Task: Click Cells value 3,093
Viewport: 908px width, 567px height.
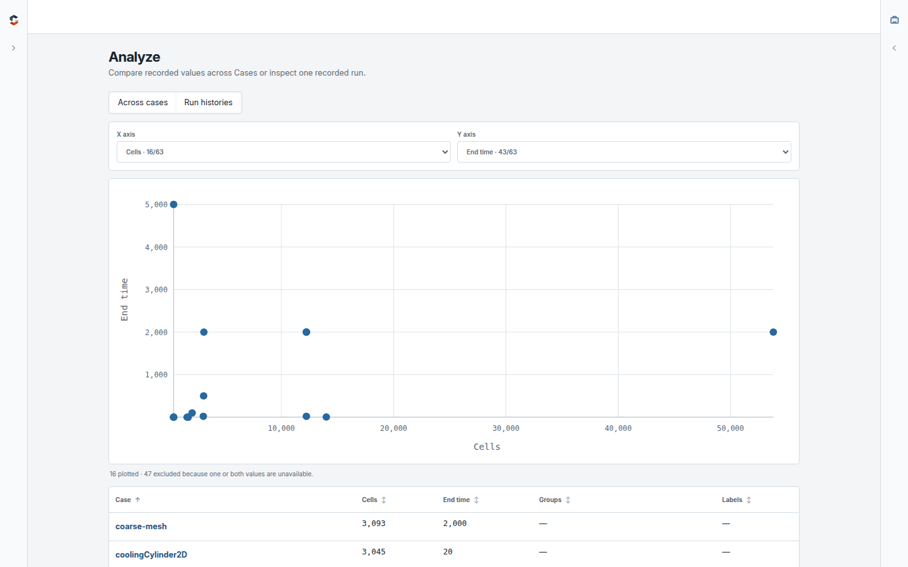Action: point(373,524)
